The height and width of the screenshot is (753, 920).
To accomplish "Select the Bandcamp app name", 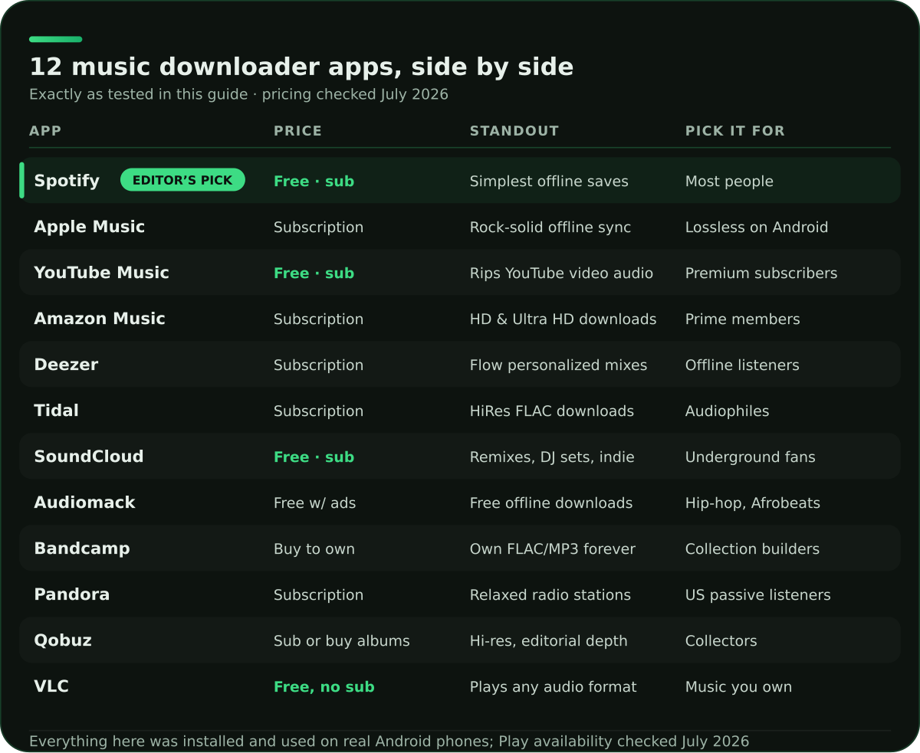I will point(82,548).
